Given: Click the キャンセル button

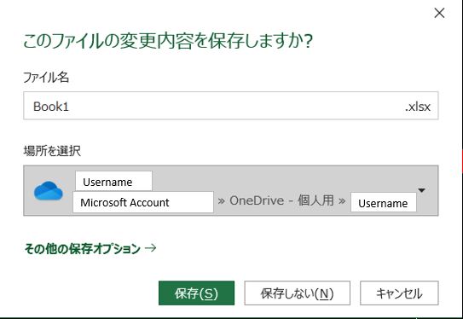Looking at the screenshot, I should click(x=399, y=293).
